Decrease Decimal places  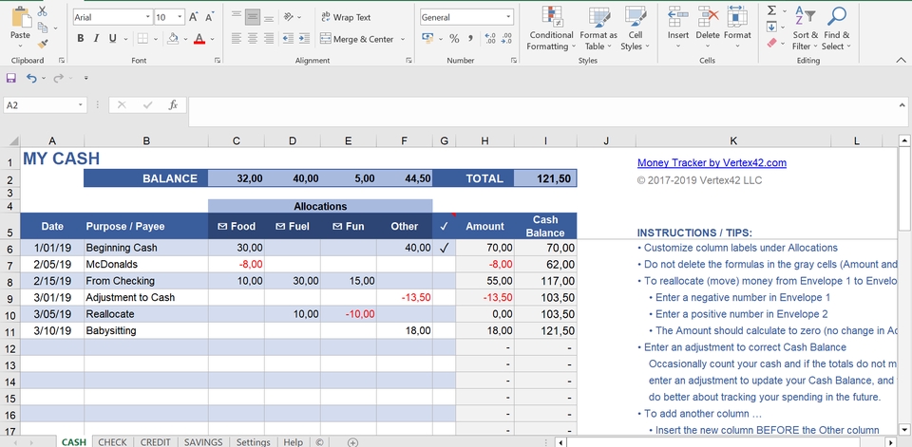(506, 39)
